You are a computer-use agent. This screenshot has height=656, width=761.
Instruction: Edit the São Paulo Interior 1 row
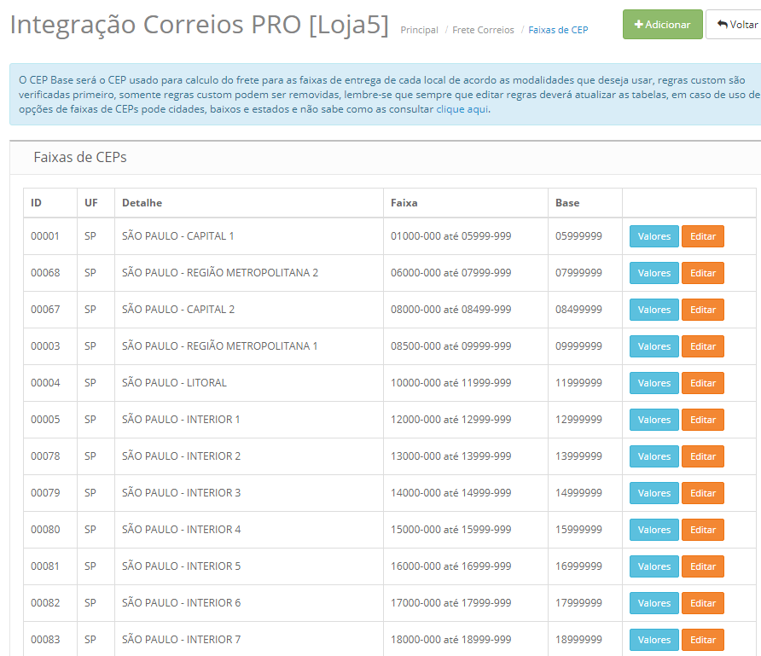702,420
